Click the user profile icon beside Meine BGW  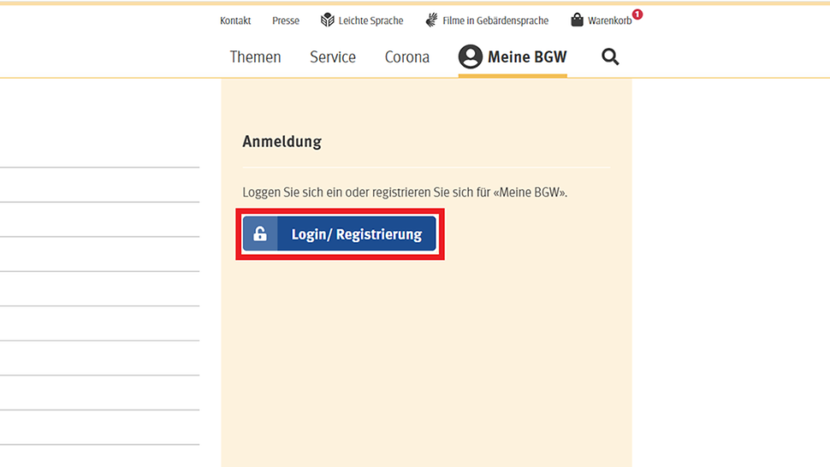click(x=470, y=56)
